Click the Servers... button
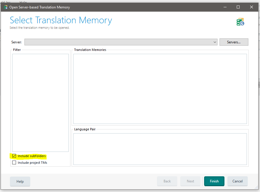260x192 pixels. pos(234,42)
